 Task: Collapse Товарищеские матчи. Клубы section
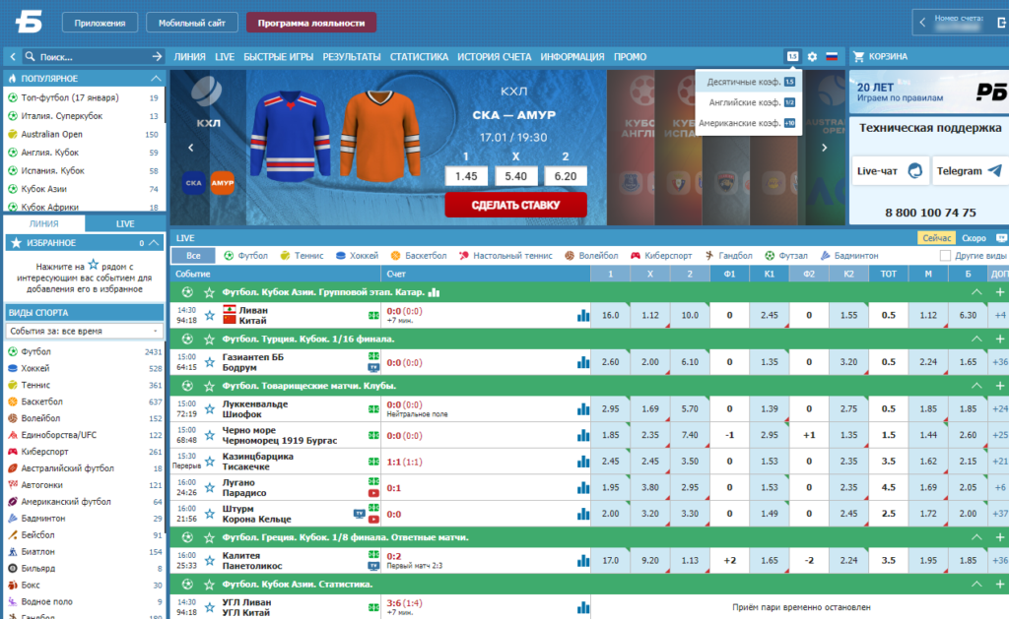point(976,387)
